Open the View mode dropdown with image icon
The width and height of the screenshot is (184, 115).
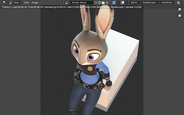[15, 3]
